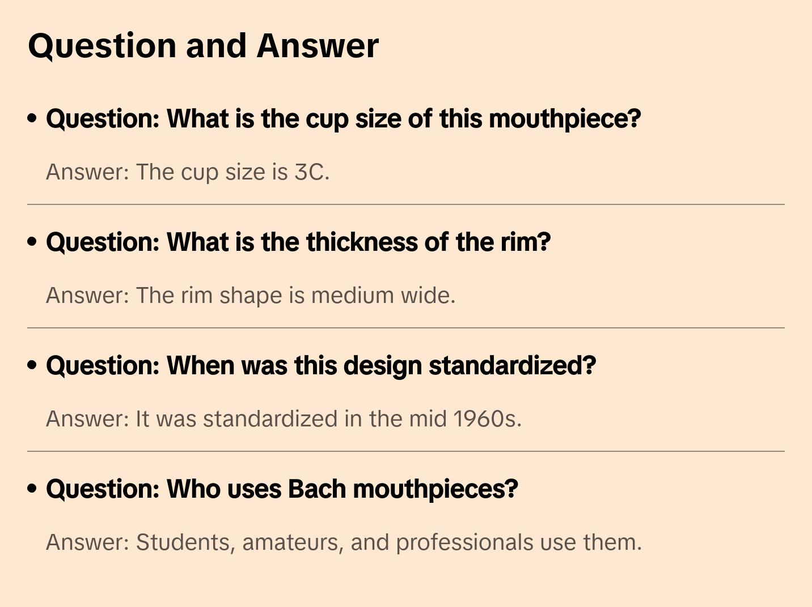Screen dimensions: 812x607
Task: Click the answer about the medium wide rim
Action: click(251, 296)
